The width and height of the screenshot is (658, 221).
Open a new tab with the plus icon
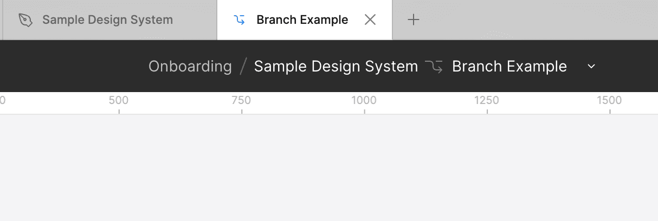pyautogui.click(x=414, y=20)
